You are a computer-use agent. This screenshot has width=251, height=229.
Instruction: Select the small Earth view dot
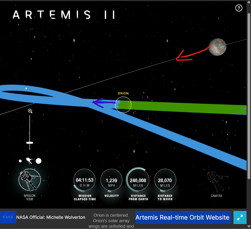pyautogui.click(x=20, y=161)
